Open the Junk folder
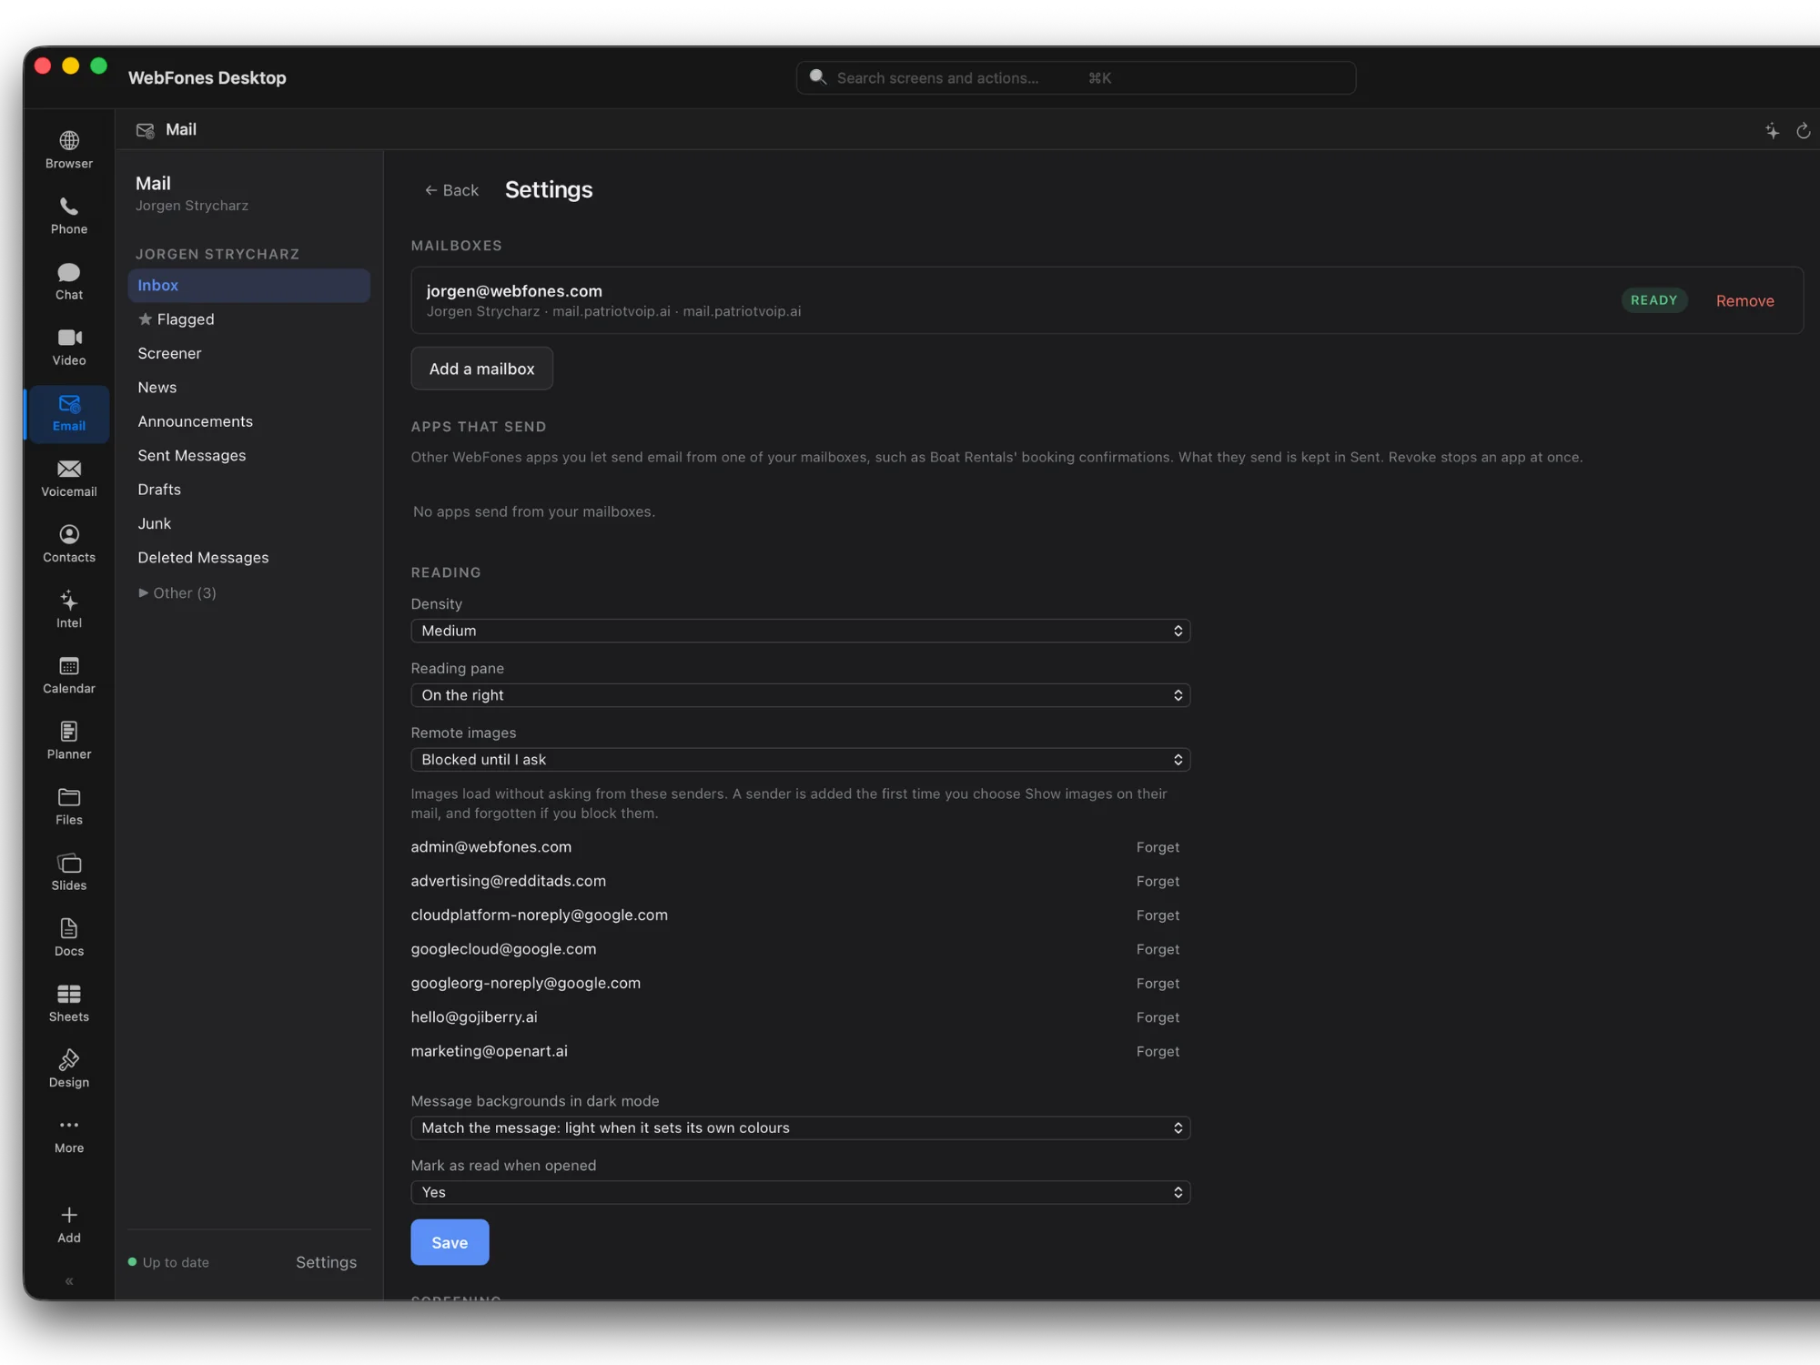 [249, 523]
